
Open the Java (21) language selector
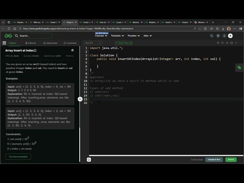pyautogui.click(x=93, y=43)
